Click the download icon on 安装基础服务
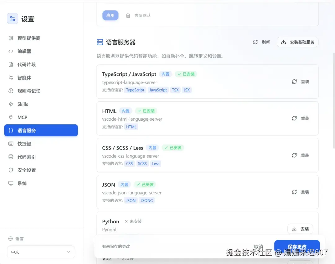Image resolution: width=335 pixels, height=264 pixels. [x=283, y=42]
